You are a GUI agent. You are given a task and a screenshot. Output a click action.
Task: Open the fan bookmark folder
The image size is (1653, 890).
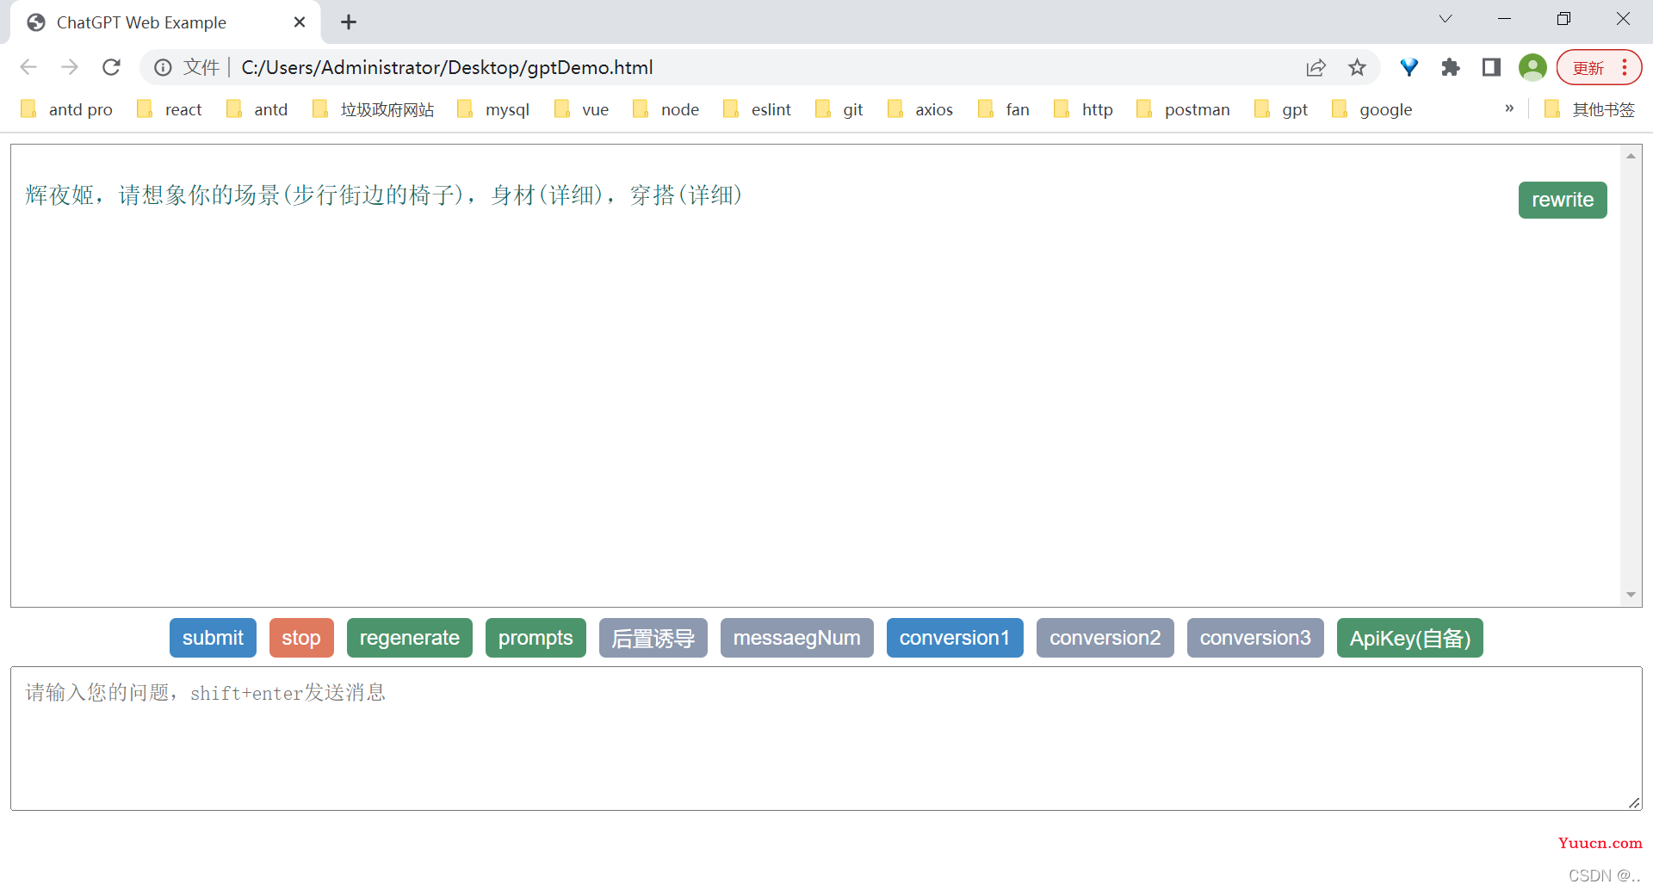pos(1004,109)
